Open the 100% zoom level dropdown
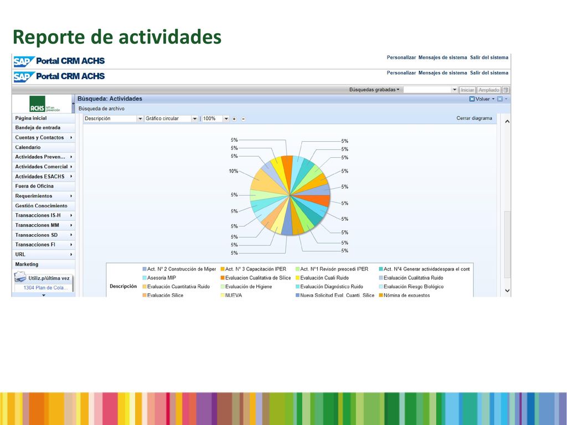 click(226, 118)
